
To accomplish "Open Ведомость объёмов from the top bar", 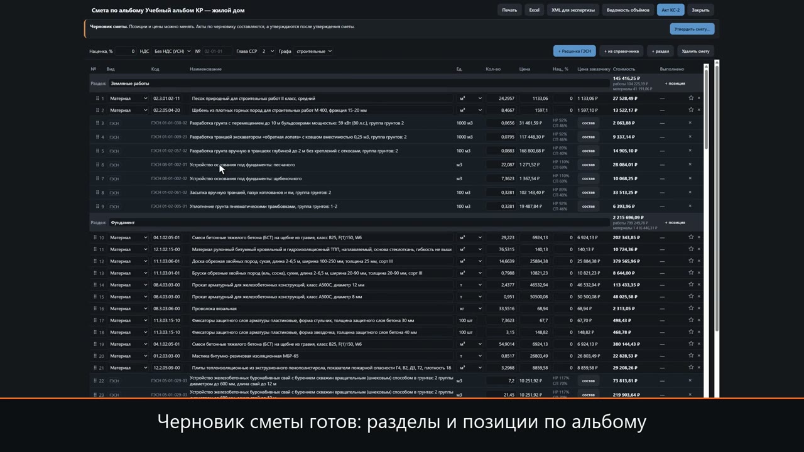I will tap(628, 10).
